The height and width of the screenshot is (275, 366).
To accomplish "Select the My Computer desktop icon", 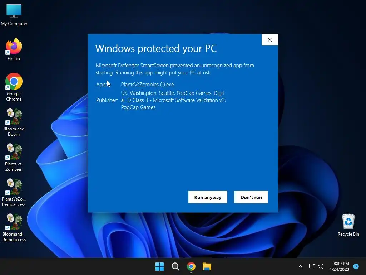I will click(x=14, y=15).
